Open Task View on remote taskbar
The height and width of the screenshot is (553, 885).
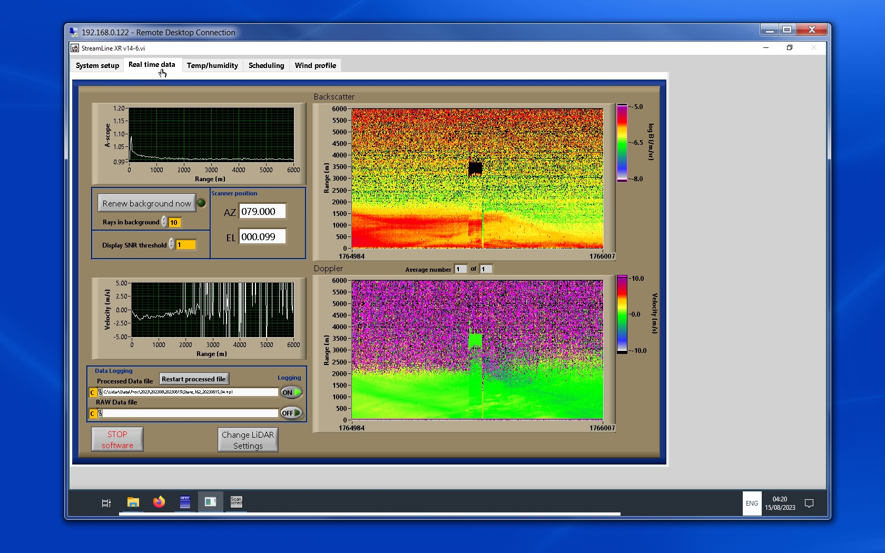pyautogui.click(x=106, y=503)
